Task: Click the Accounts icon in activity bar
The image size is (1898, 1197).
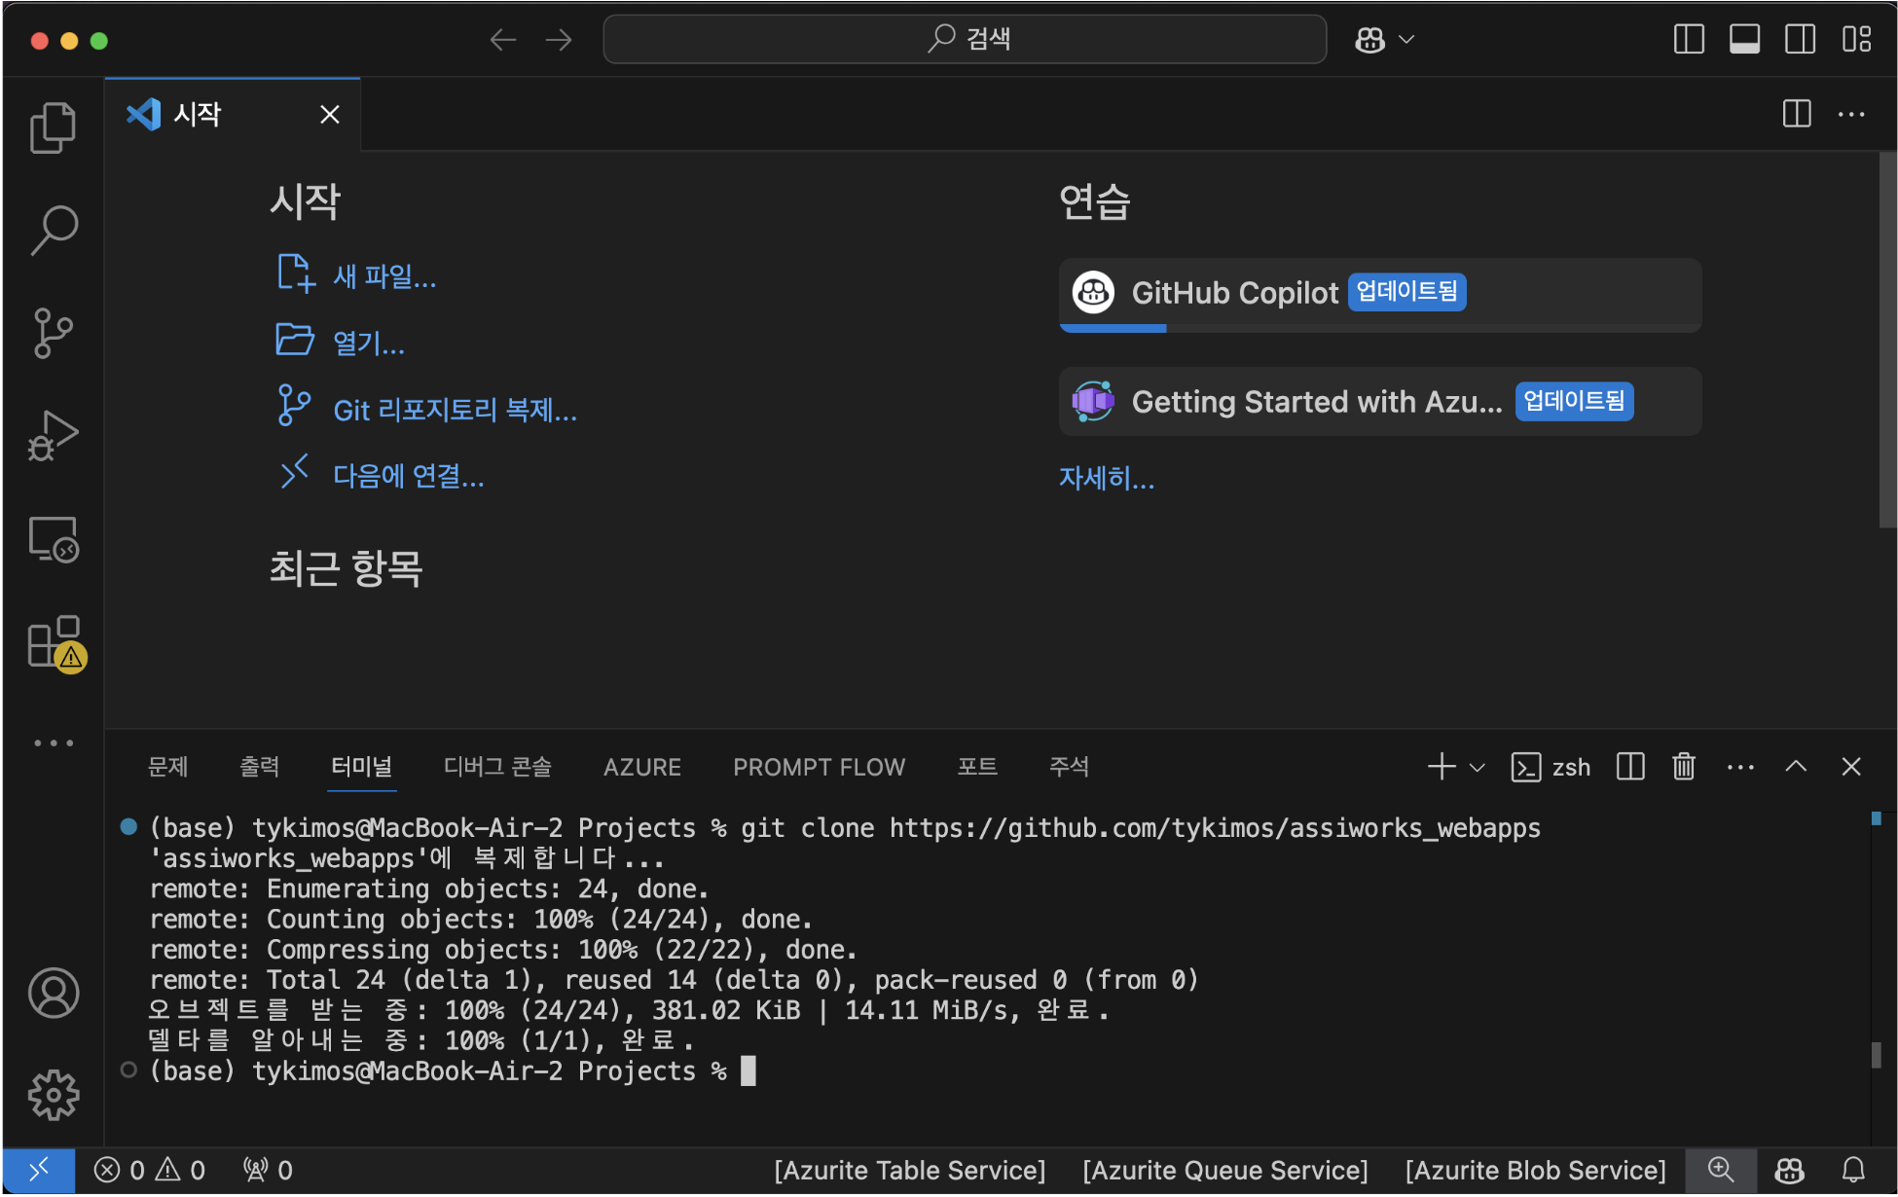Action: tap(53, 993)
